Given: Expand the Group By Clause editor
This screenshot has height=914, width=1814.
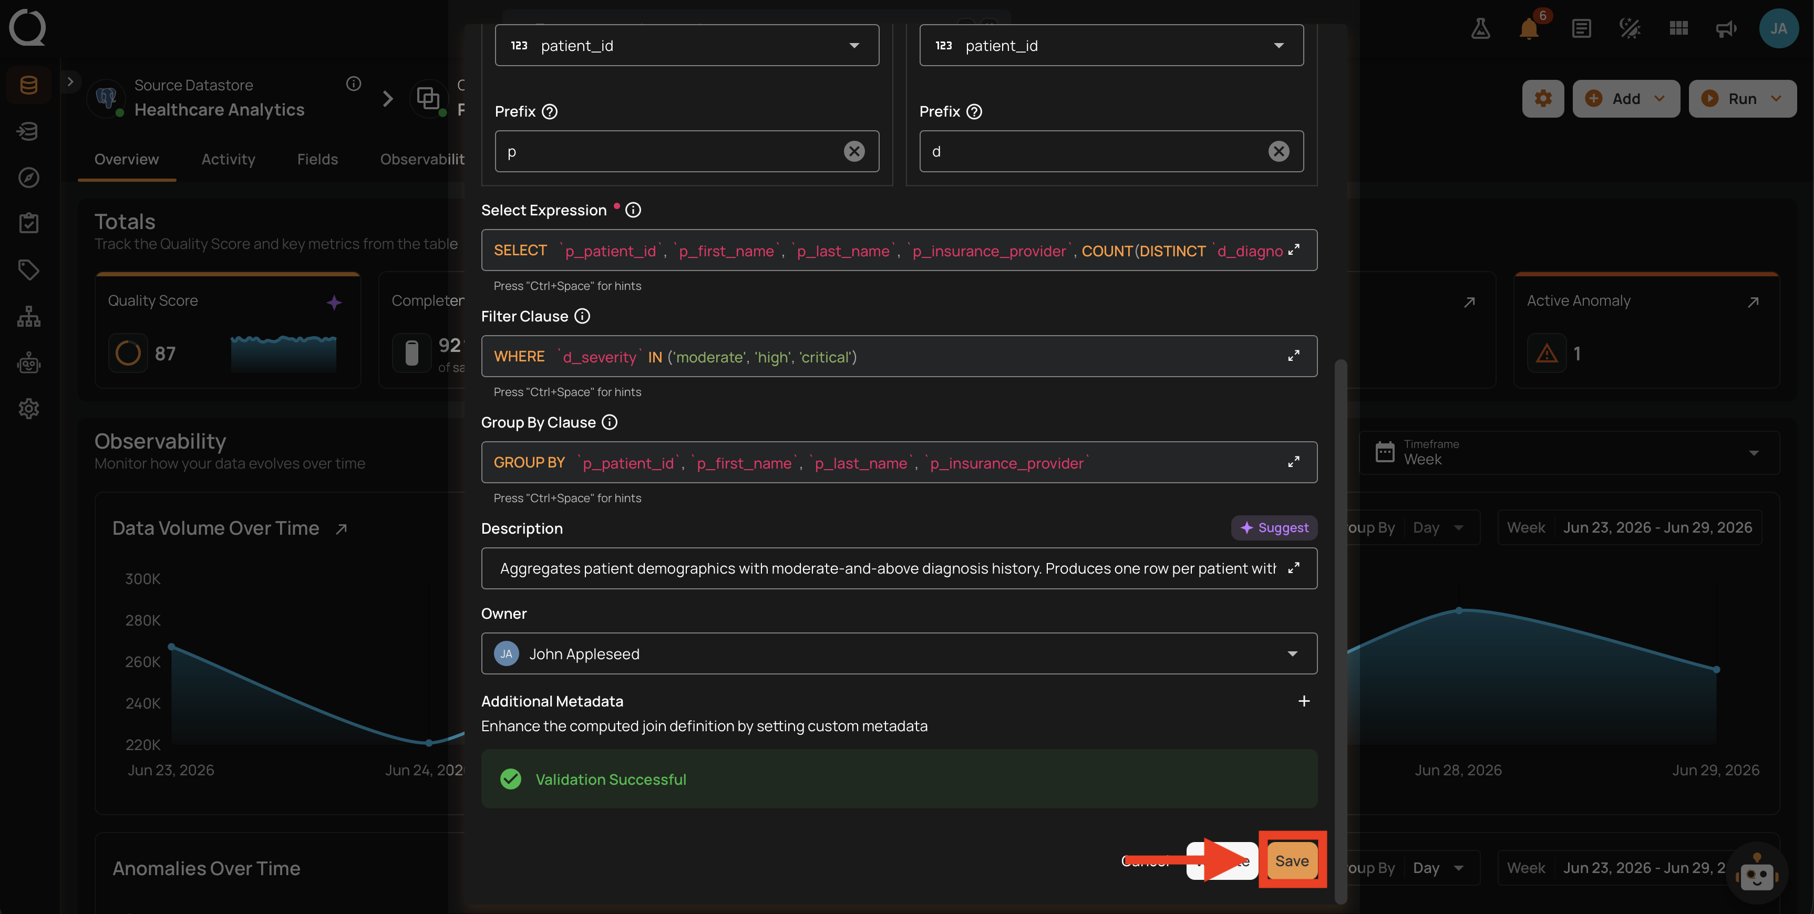Looking at the screenshot, I should point(1294,463).
